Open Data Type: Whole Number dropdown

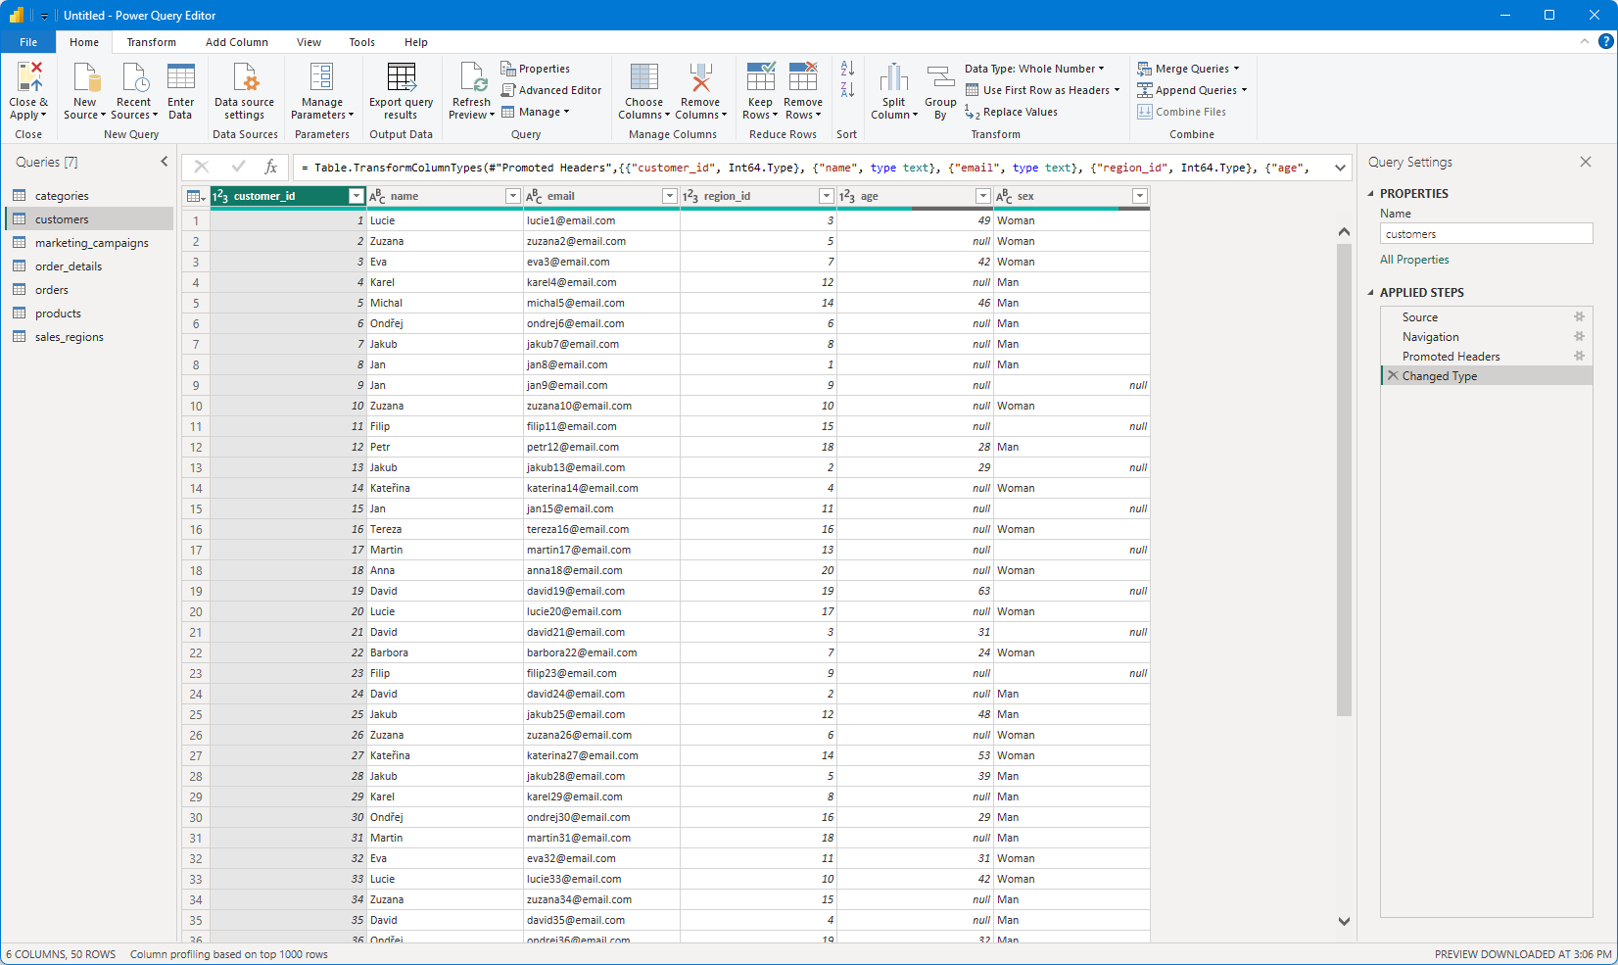click(x=1034, y=69)
